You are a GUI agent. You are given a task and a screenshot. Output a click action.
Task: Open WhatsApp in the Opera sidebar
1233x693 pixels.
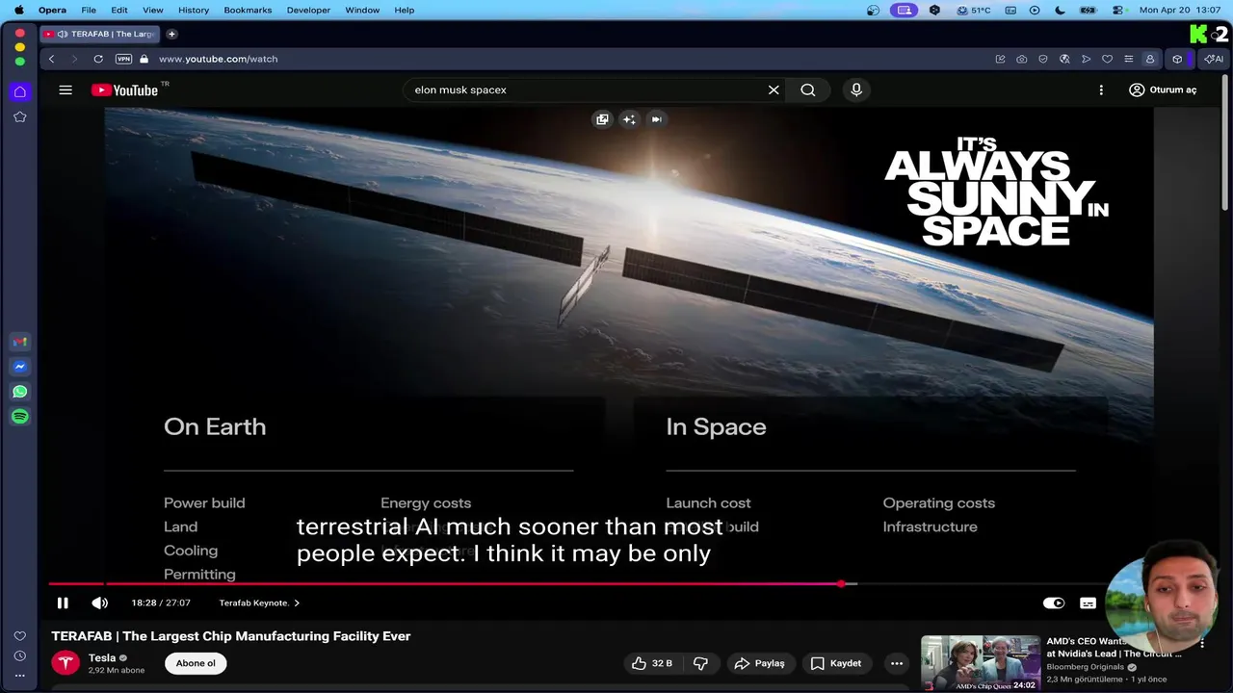[x=19, y=392]
